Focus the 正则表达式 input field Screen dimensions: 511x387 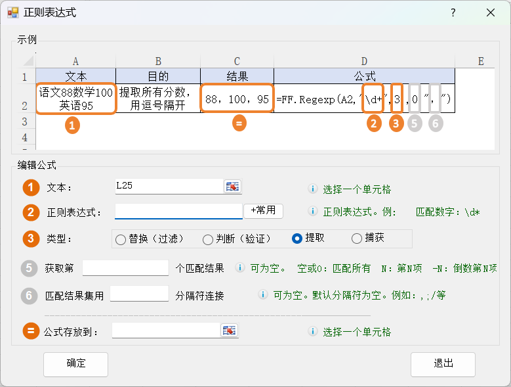178,210
